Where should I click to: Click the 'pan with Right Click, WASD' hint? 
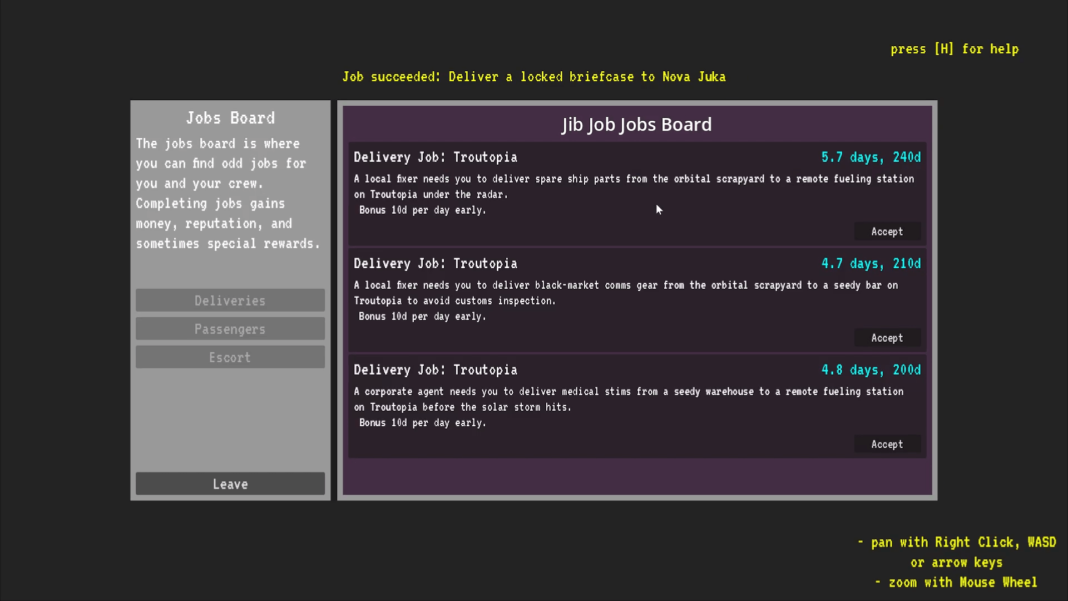pos(957,542)
